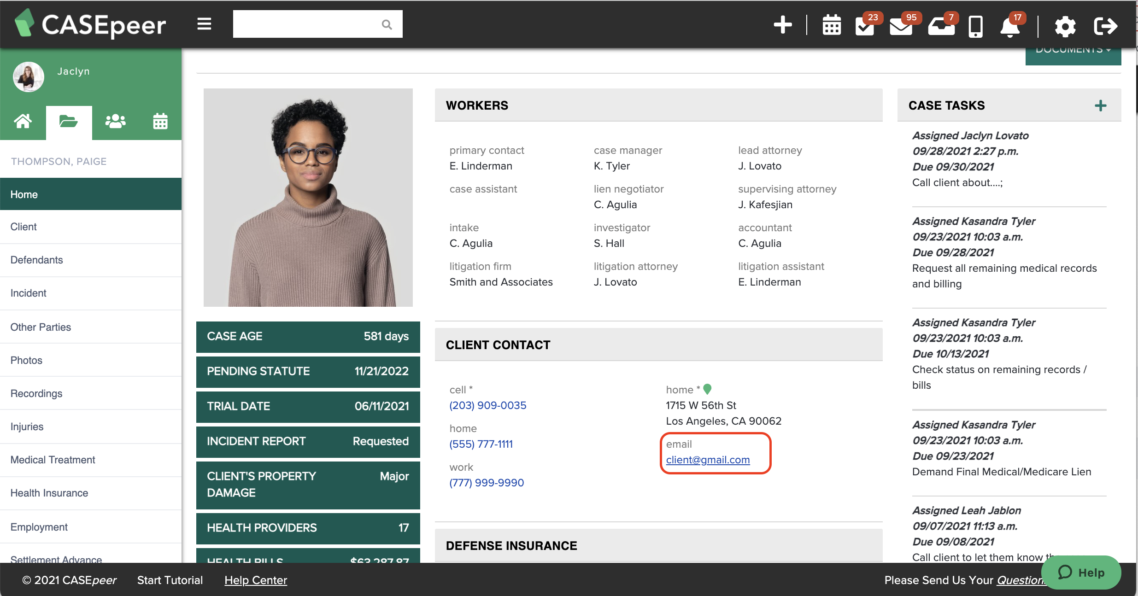The width and height of the screenshot is (1138, 596).
Task: Add a new case task with plus
Action: pos(1101,105)
